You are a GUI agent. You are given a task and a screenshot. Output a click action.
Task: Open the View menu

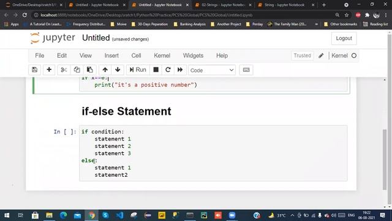coord(86,56)
